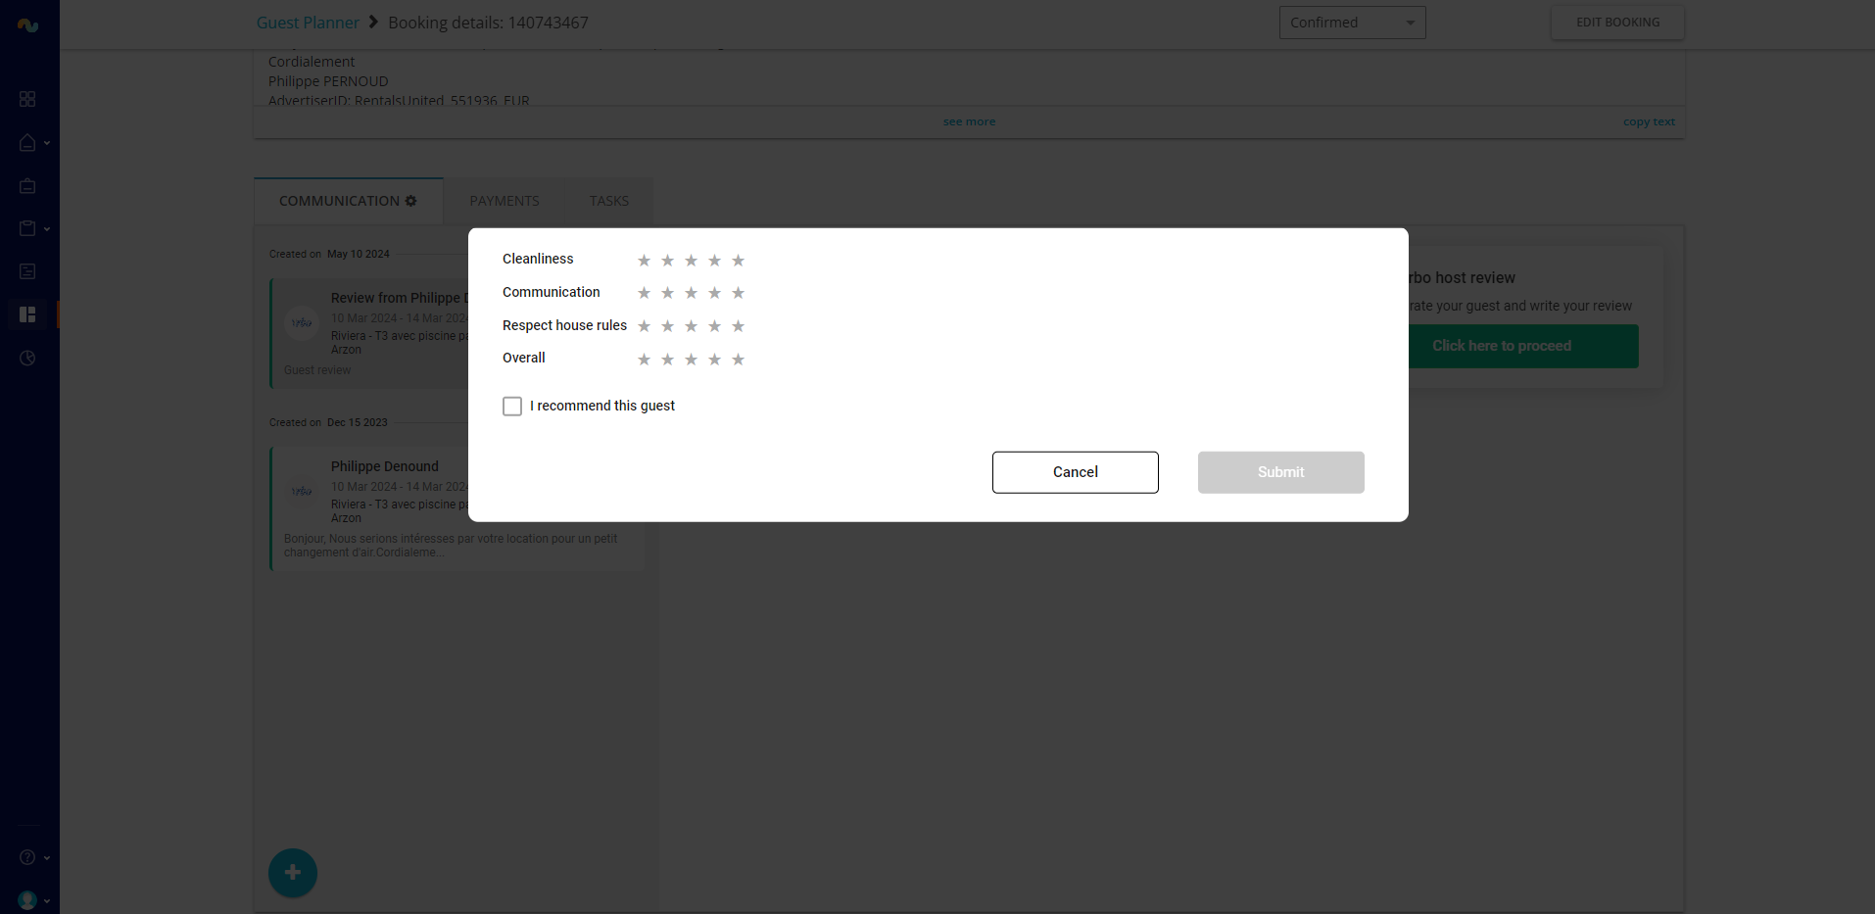Rate Communication three stars

pos(691,293)
